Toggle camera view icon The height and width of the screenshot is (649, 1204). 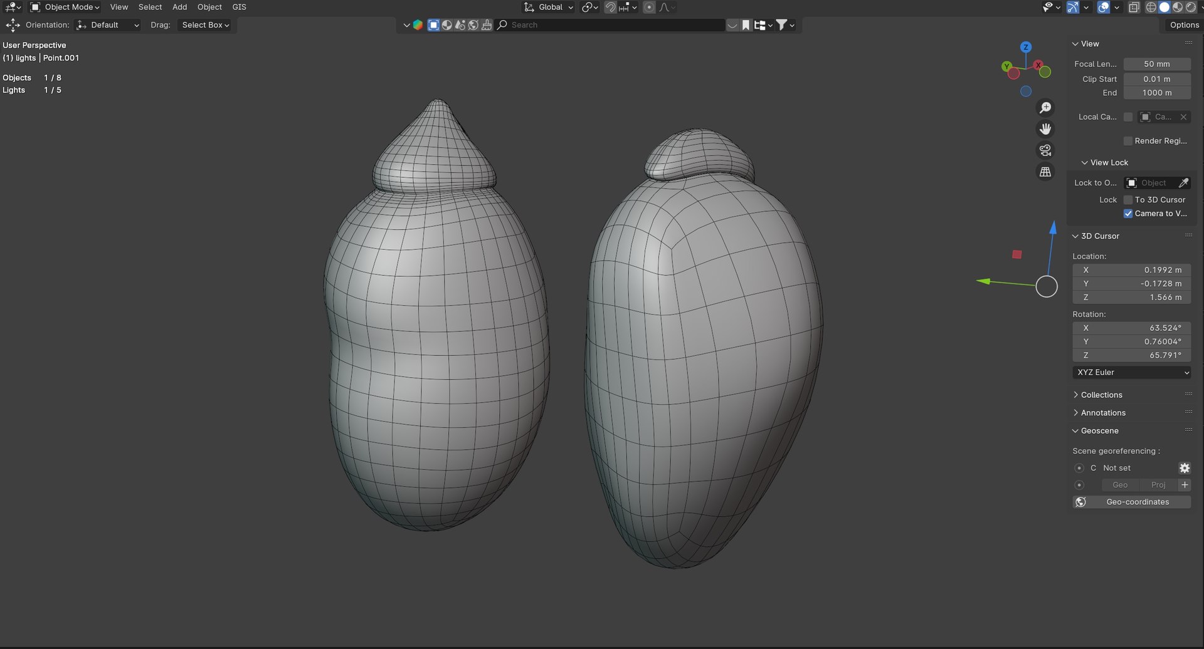pos(1045,150)
